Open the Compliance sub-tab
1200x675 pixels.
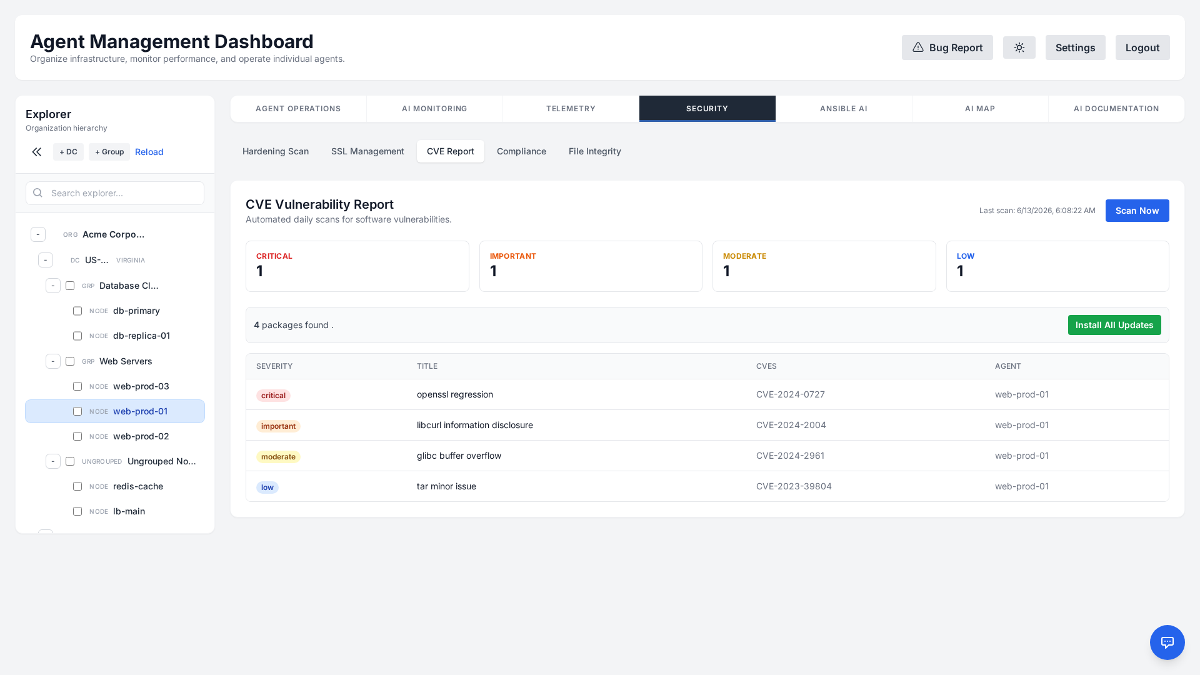pos(521,151)
